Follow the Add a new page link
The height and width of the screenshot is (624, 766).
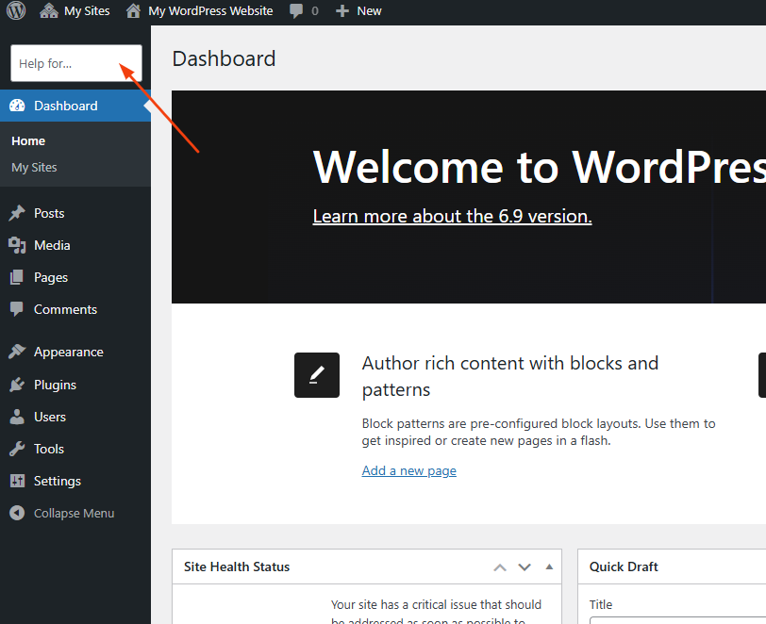tap(408, 470)
